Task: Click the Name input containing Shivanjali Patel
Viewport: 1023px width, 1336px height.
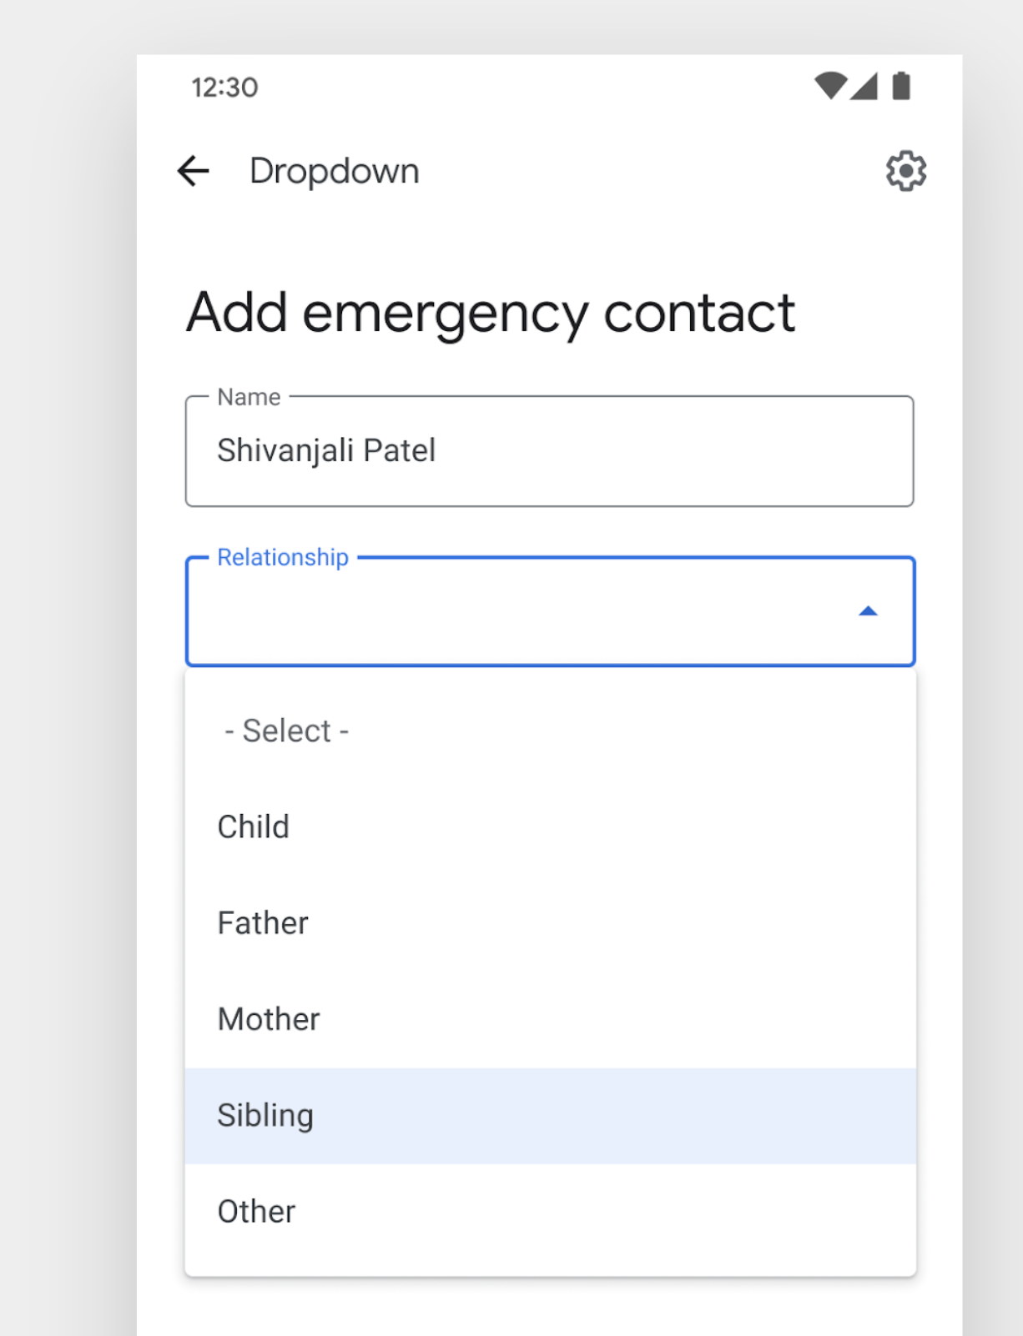Action: [x=549, y=450]
